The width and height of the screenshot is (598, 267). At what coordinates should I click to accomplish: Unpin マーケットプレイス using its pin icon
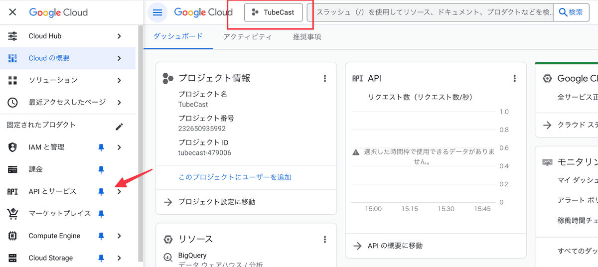point(101,214)
